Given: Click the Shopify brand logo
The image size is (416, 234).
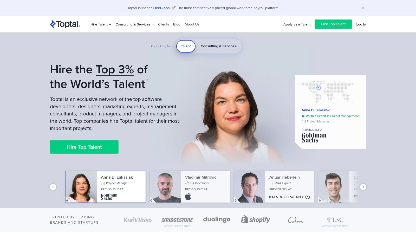Looking at the screenshot, I should pos(256,220).
